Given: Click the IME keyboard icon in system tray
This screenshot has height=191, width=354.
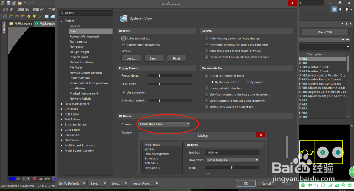Looking at the screenshot, I should pos(337,185).
